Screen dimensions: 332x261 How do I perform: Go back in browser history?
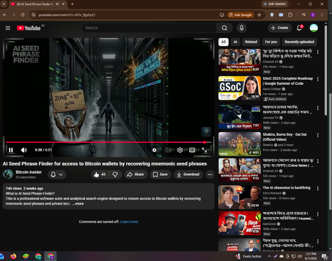5,15
